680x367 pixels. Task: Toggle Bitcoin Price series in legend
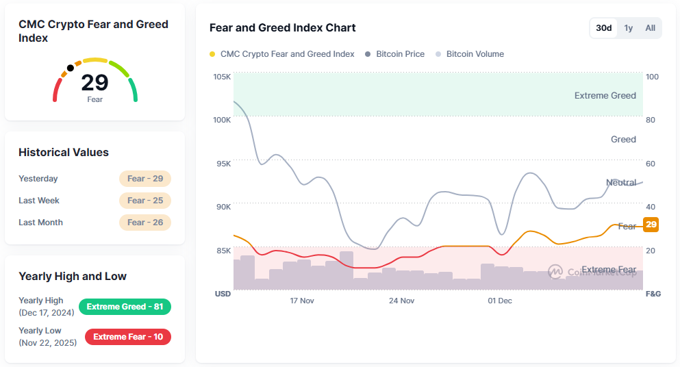tap(395, 54)
